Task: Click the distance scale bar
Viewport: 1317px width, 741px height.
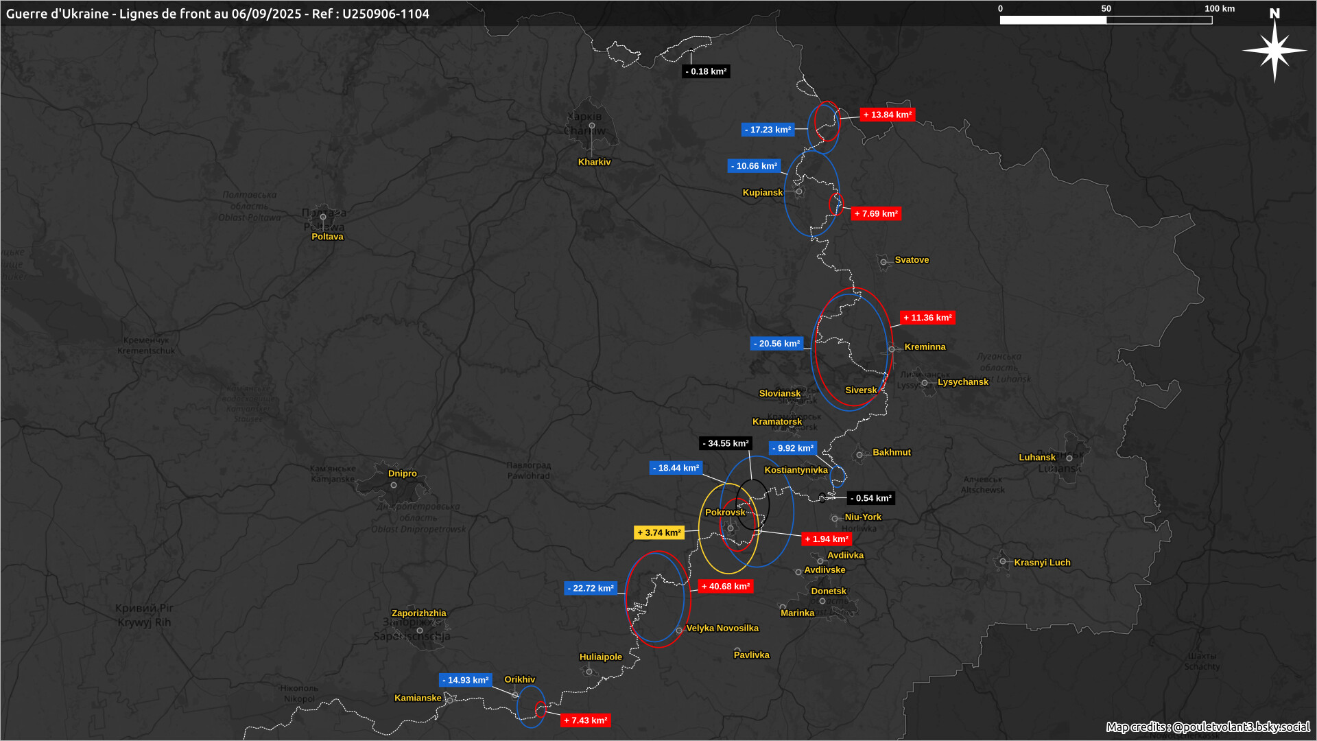Action: (1106, 20)
